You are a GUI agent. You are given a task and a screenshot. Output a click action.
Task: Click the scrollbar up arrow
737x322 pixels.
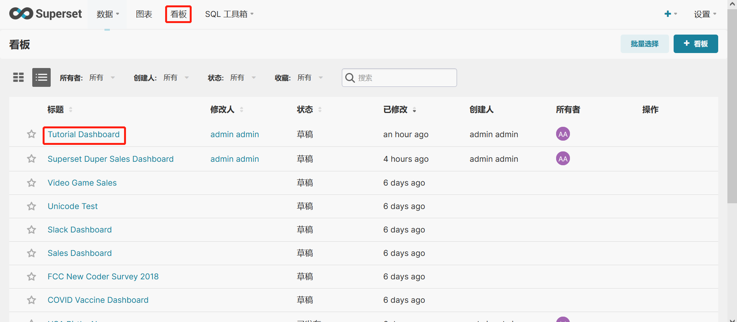732,3
